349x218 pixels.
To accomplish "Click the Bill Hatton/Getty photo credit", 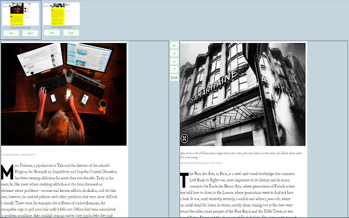I will [18, 155].
